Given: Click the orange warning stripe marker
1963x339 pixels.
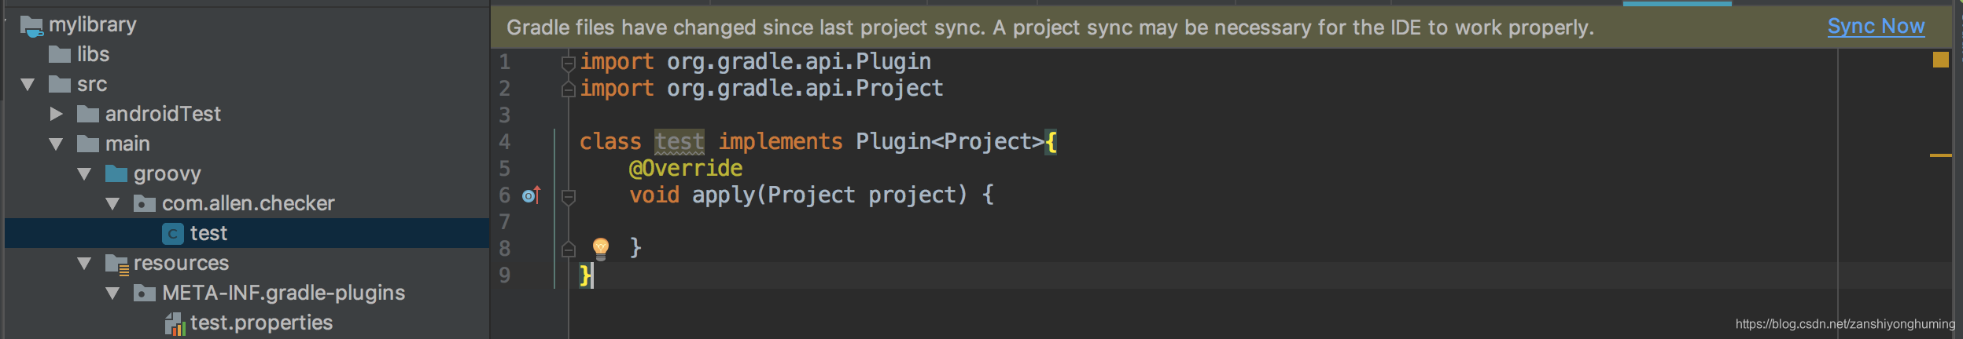Looking at the screenshot, I should point(1941,155).
